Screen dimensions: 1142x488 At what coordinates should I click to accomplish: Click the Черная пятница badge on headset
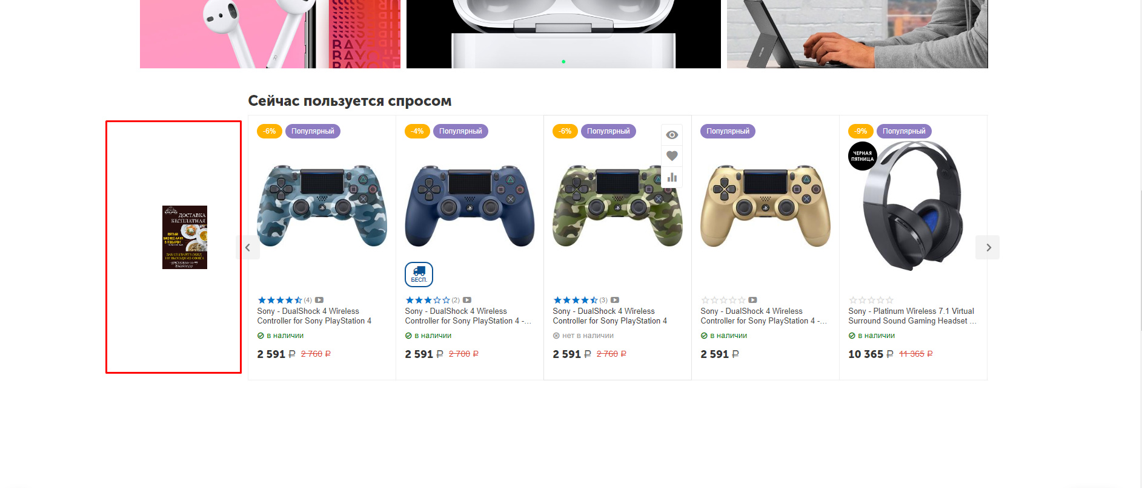pyautogui.click(x=863, y=156)
